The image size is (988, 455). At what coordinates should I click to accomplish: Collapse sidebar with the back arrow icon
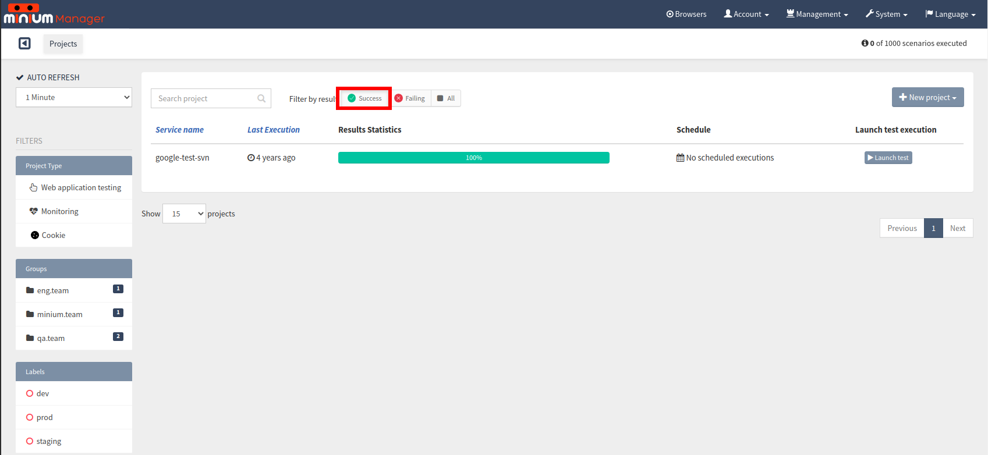point(24,44)
